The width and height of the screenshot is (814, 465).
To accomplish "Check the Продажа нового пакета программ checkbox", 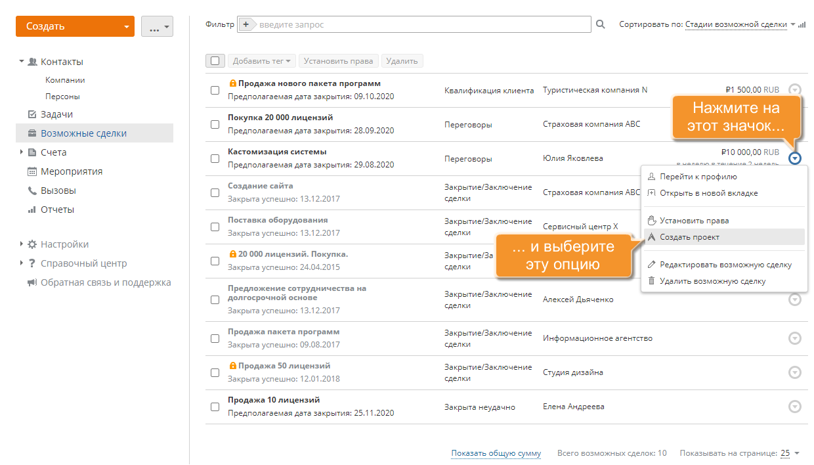I will click(x=215, y=90).
